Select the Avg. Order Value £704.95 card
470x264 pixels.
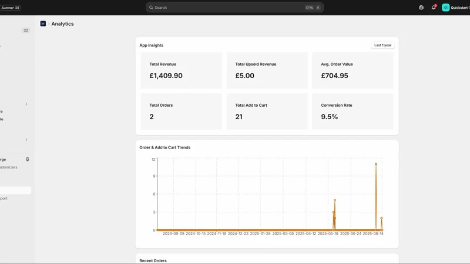353,70
